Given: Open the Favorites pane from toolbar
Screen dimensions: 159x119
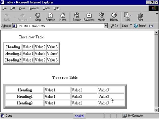Looking at the screenshot, I should (89, 17).
